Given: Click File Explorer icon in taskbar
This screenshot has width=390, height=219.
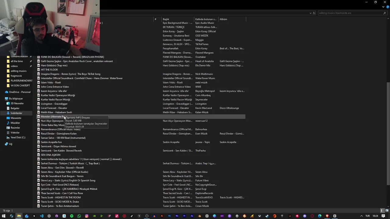Looking at the screenshot, I should (19, 216).
